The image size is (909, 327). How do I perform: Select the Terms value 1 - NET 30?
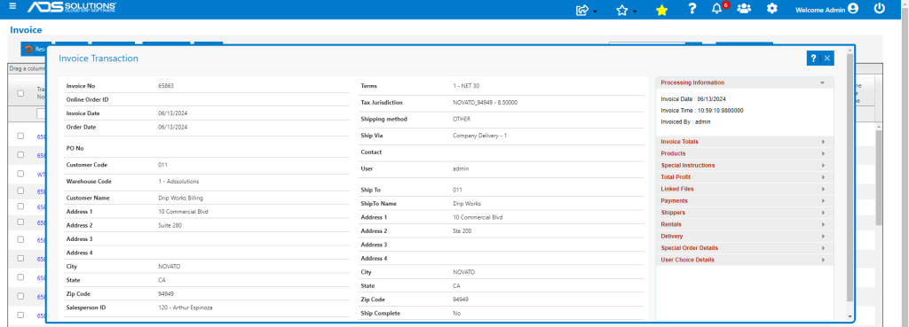[466, 86]
